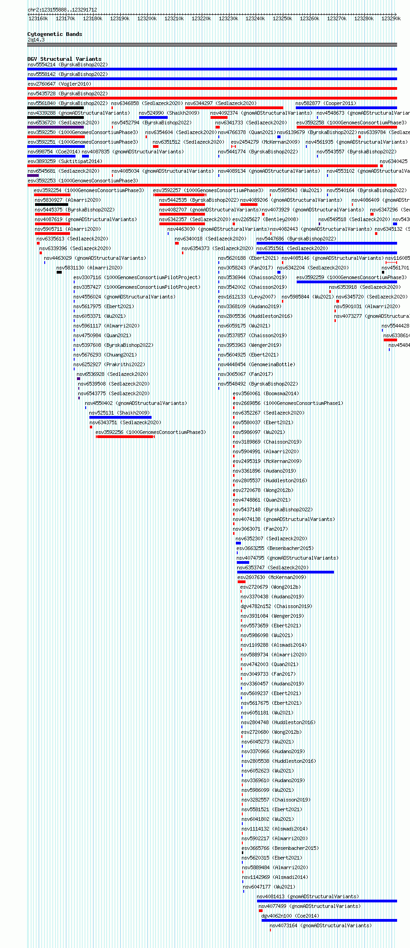Image resolution: width=410 pixels, height=948 pixels.
Task: Click esv2607630 (McKernan2009) label
Action: (271, 578)
